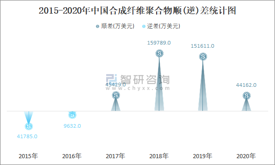The image size is (275, 165).
Task: Click the 2016 deficit dollar marker icon
Action: click(72, 115)
